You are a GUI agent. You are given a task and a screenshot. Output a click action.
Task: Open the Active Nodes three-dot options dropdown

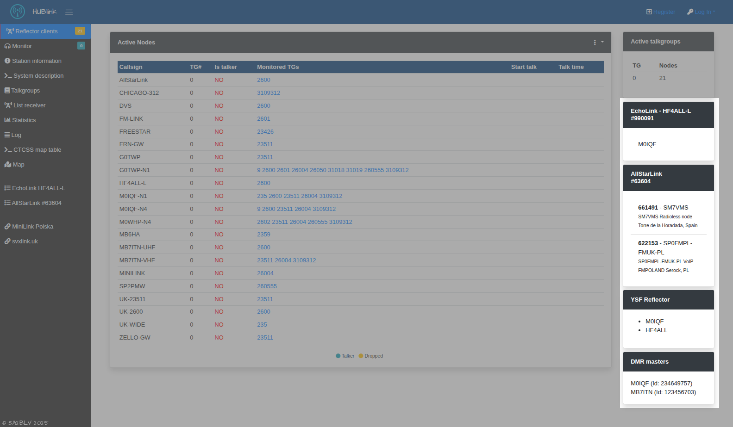598,43
